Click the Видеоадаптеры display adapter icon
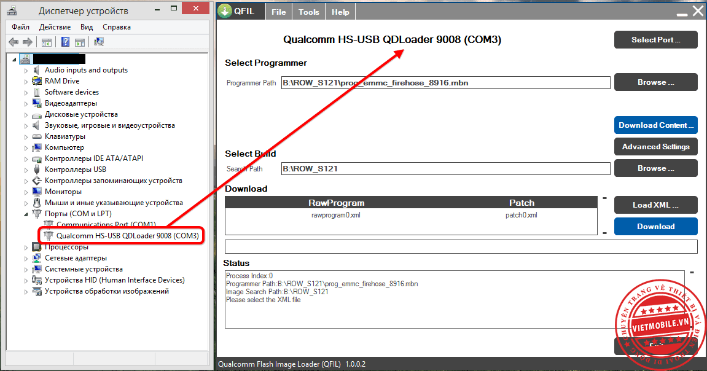 [x=36, y=103]
